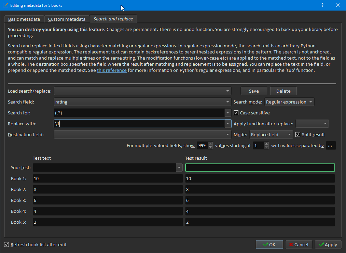
Task: Expand the Replace with history arrow
Action: tap(228, 124)
